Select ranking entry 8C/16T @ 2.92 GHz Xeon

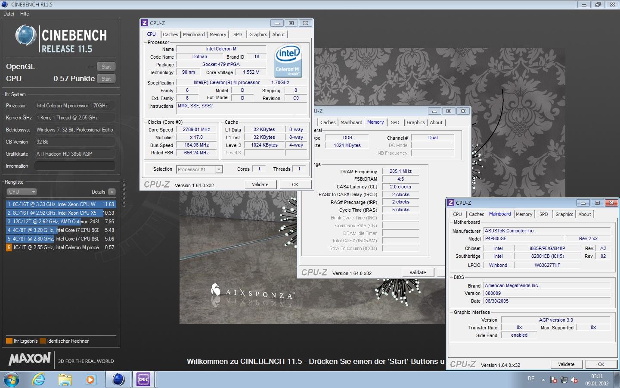click(61, 213)
